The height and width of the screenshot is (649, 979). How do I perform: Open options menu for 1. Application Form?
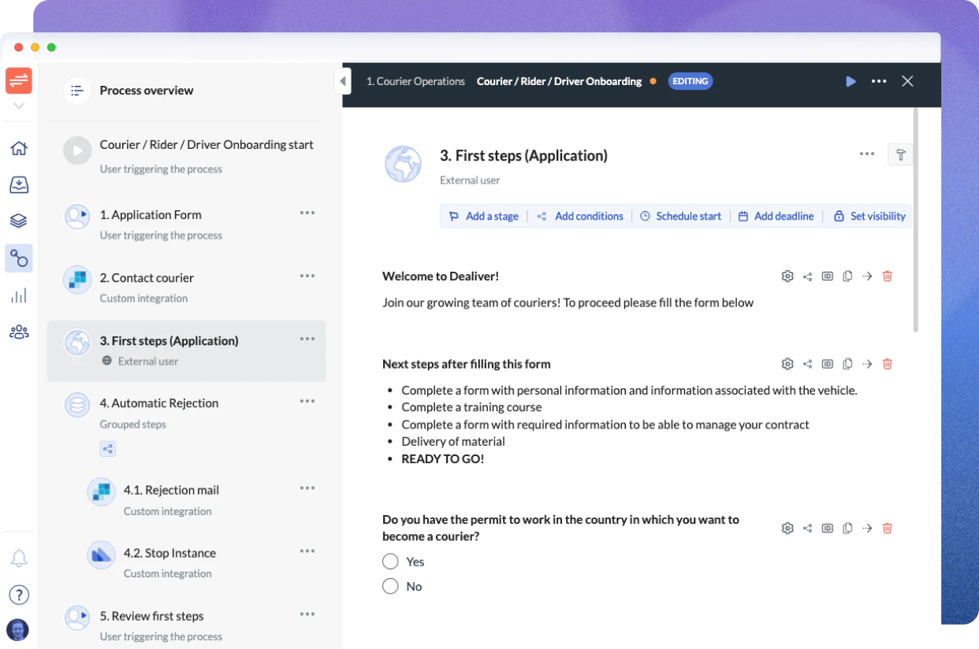click(x=307, y=213)
